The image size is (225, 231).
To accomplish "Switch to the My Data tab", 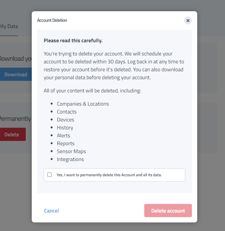I will click(9, 26).
